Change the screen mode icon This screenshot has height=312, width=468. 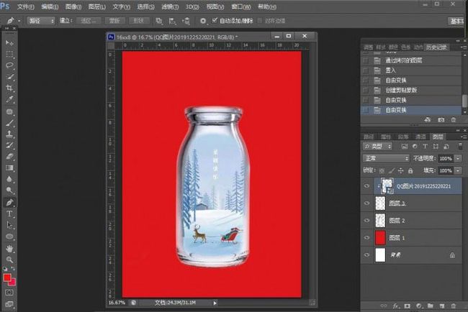pos(9,304)
